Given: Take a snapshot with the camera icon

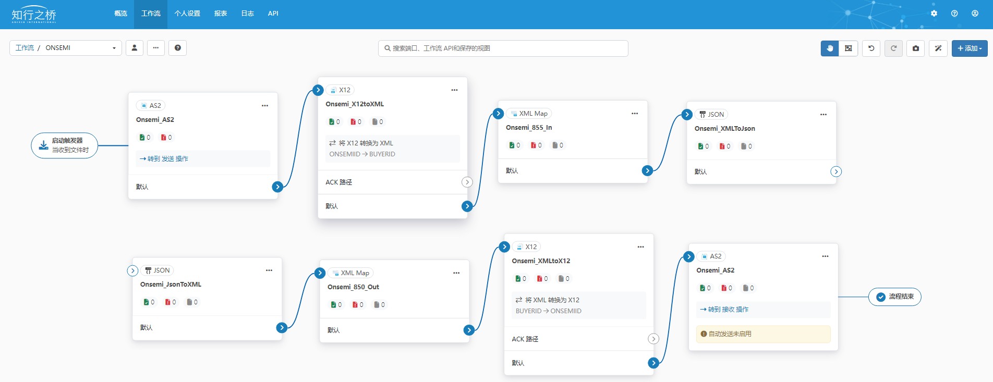Looking at the screenshot, I should click(916, 48).
